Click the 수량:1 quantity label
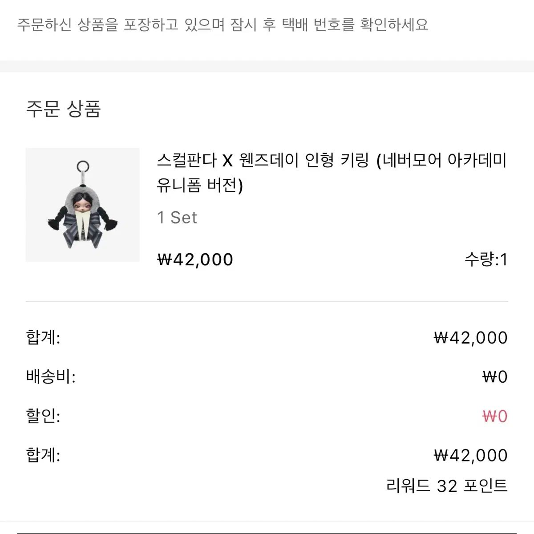 coord(486,259)
